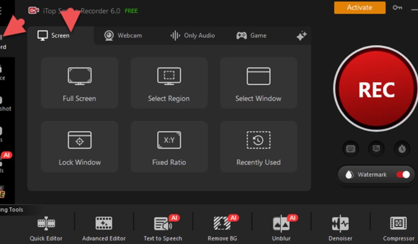Open the Recently Used region option
418x244 pixels.
(x=258, y=147)
